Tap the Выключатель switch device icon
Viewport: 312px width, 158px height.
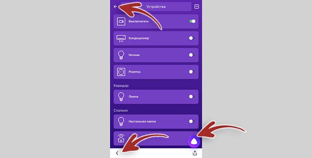121,22
